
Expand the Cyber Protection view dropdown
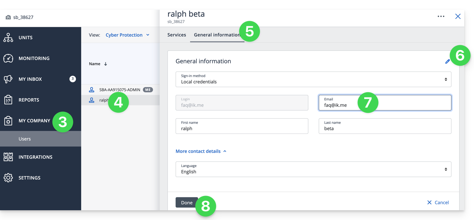[x=127, y=35]
